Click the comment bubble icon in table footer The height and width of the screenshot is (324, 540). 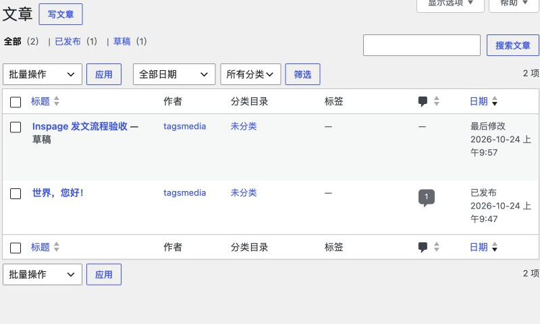click(423, 247)
